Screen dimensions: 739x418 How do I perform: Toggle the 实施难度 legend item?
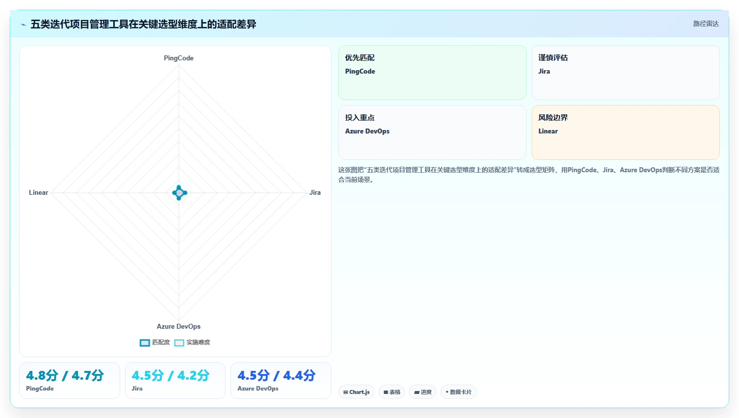(192, 342)
